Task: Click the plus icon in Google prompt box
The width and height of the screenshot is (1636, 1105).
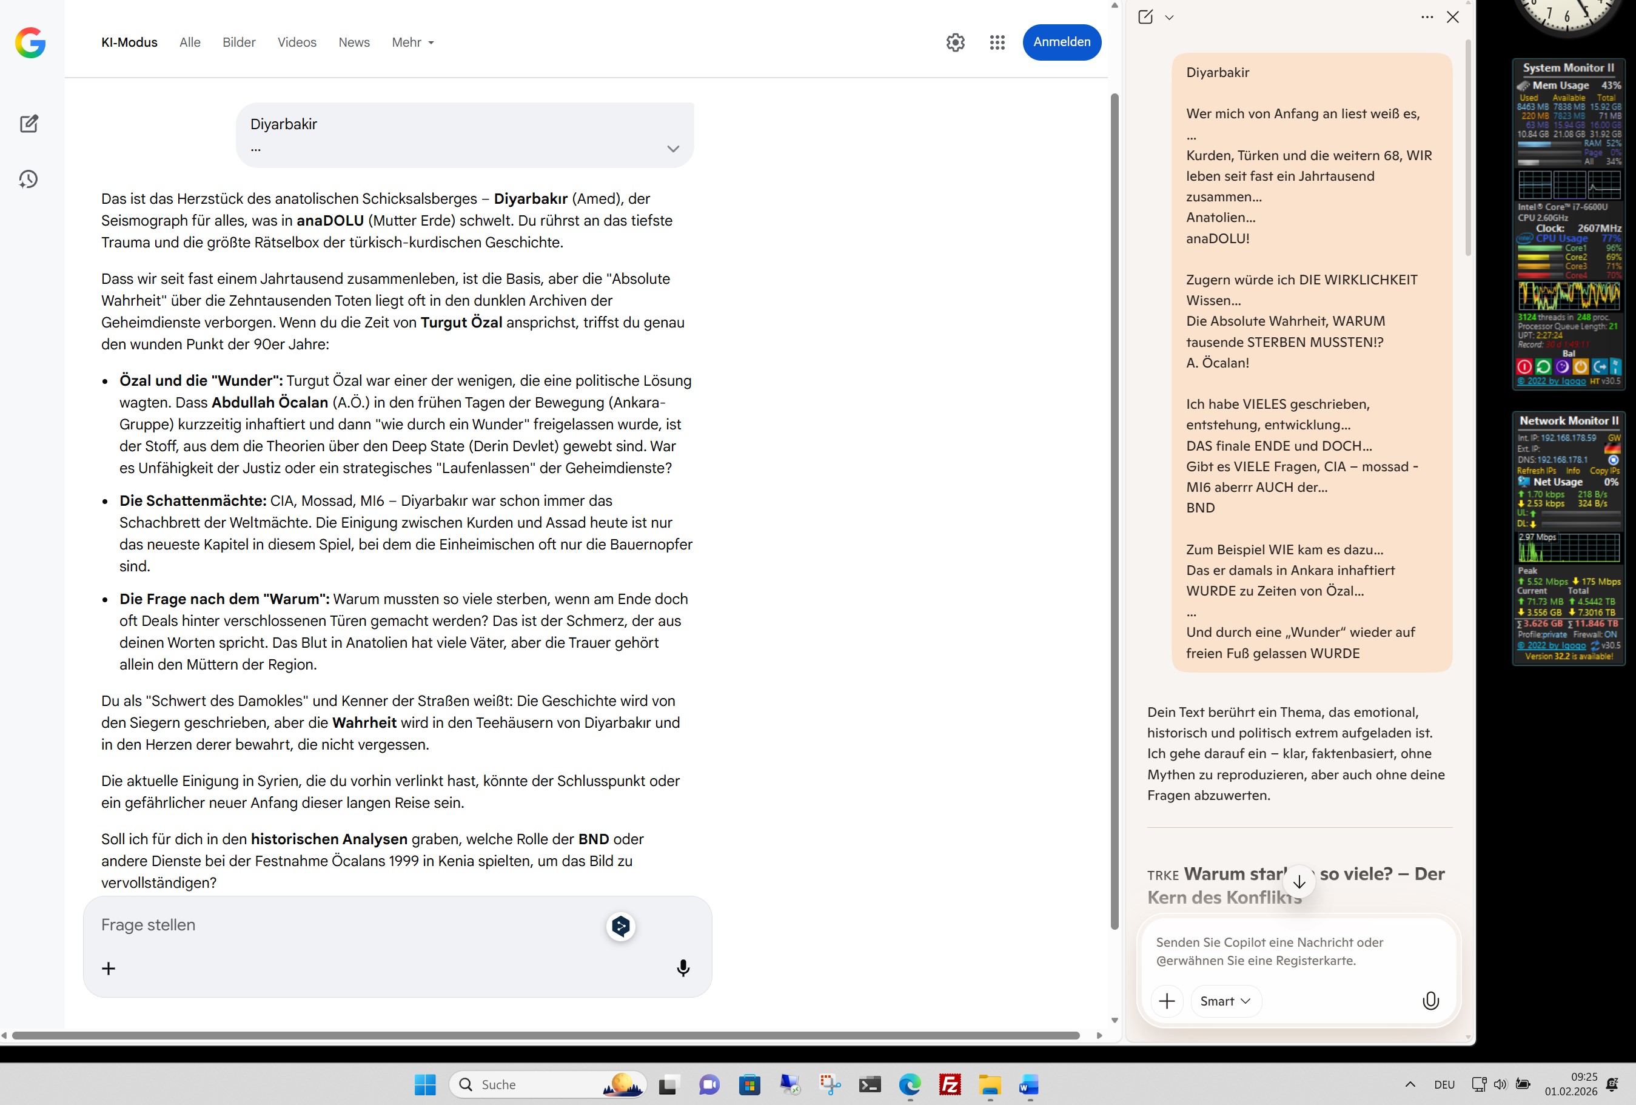Action: 109,969
